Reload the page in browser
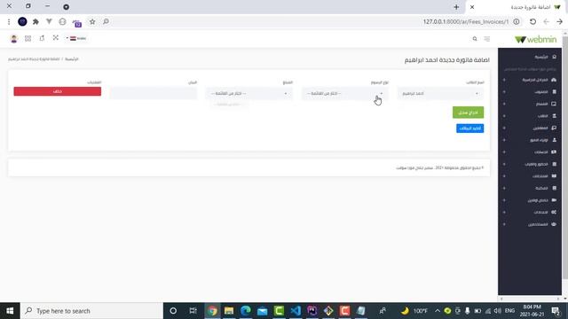Screen dimensions: 568x319 (532, 21)
